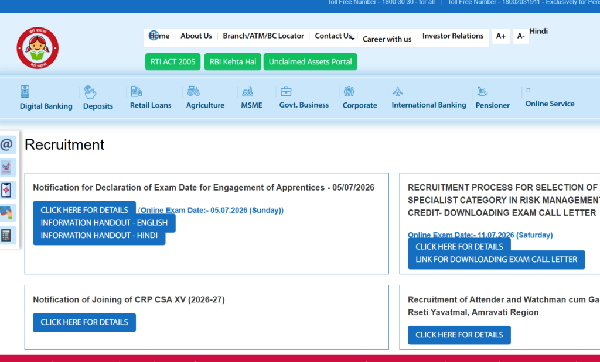
Task: Click details button for Apprentices exam notification
Action: click(84, 209)
